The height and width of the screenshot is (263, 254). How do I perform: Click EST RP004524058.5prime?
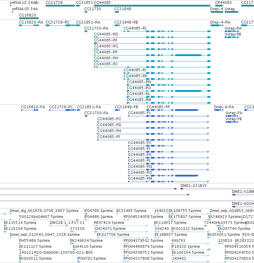[x=126, y=220]
